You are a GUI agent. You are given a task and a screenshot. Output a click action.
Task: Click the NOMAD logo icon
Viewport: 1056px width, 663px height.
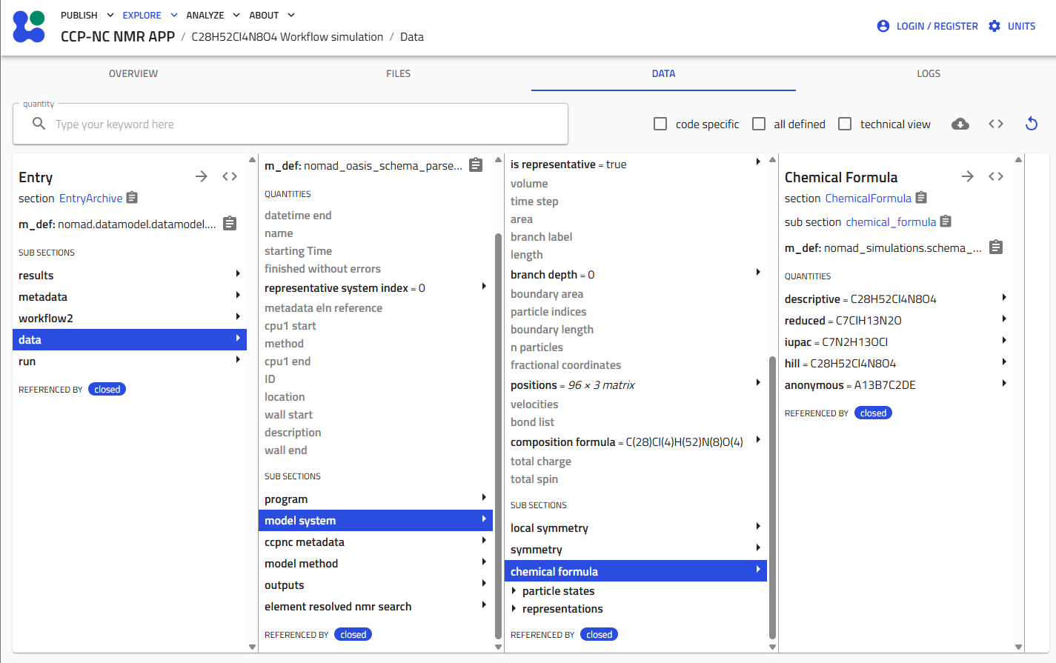click(29, 26)
